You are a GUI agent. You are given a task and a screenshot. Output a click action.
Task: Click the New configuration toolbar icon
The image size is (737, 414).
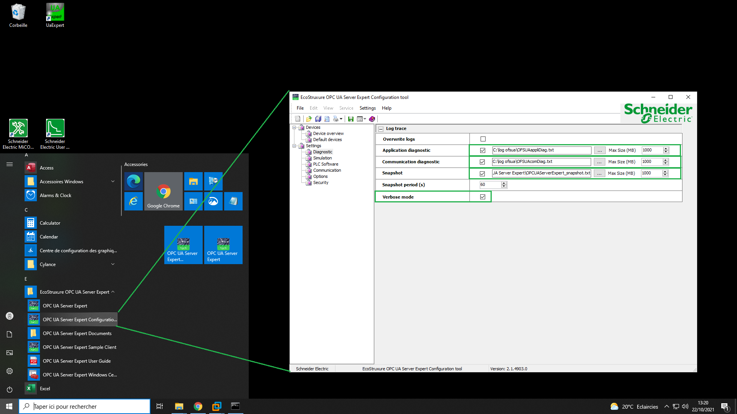point(298,119)
